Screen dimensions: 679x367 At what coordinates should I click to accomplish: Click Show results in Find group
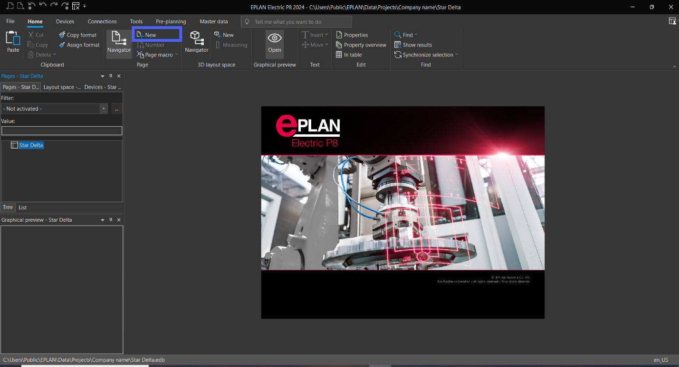[x=413, y=45]
